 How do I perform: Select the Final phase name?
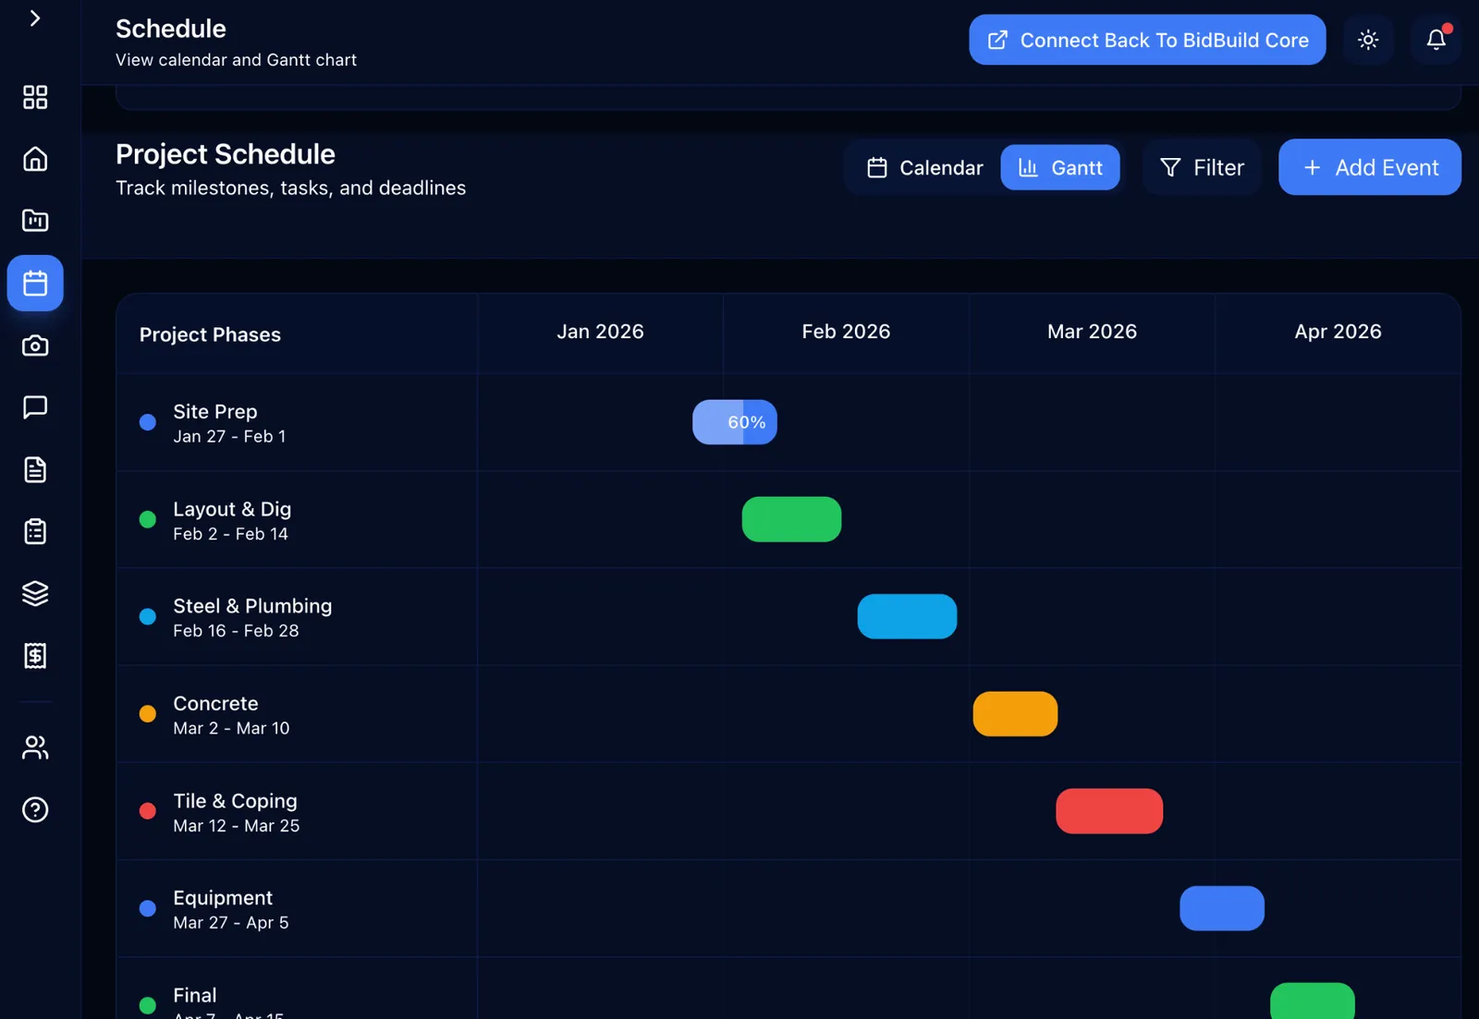coord(195,995)
